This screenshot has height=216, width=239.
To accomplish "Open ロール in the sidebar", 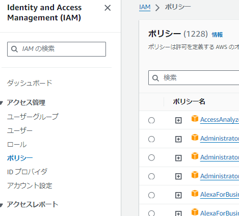I will [x=17, y=144].
